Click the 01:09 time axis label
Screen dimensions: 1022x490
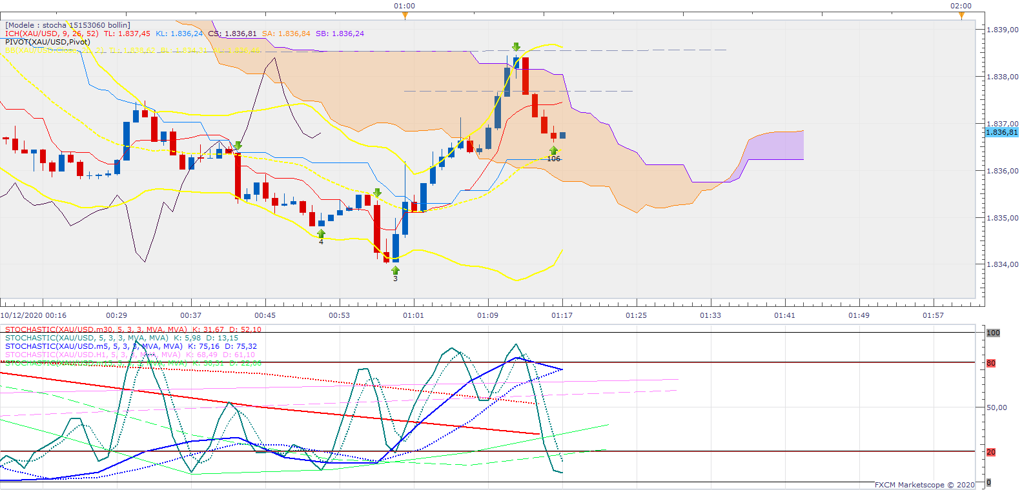(x=488, y=315)
